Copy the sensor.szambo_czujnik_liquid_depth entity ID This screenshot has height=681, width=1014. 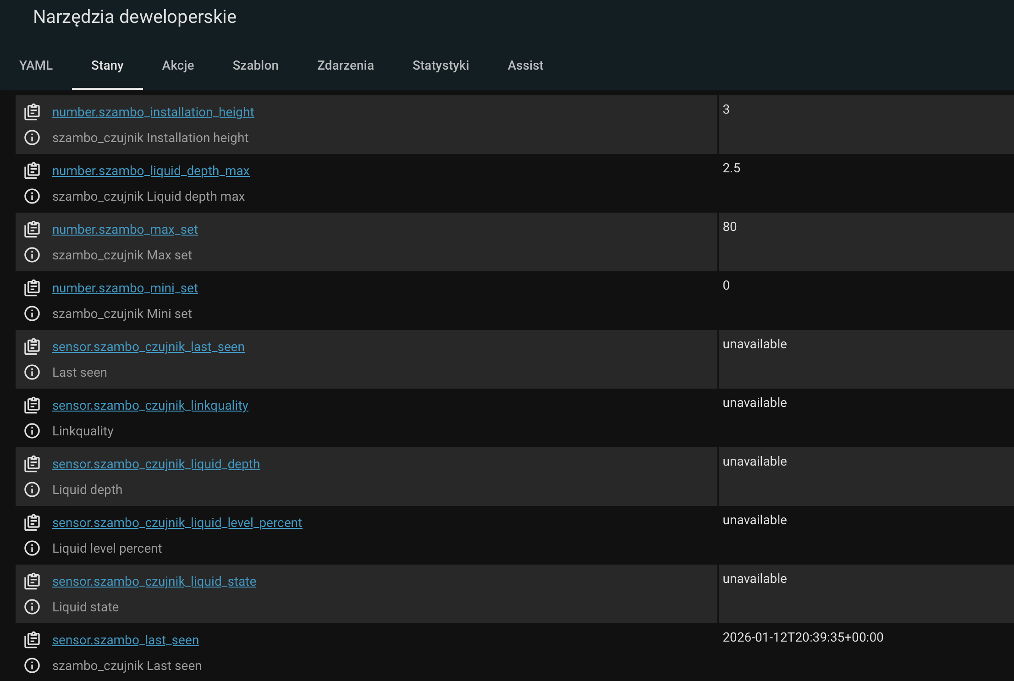32,464
